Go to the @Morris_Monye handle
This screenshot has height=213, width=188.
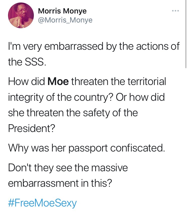point(65,20)
